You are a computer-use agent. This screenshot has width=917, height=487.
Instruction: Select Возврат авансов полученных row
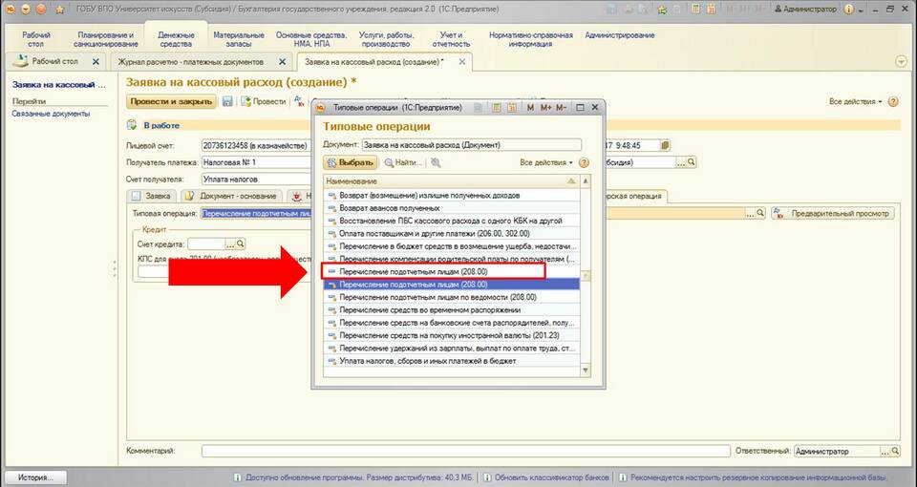click(452, 208)
